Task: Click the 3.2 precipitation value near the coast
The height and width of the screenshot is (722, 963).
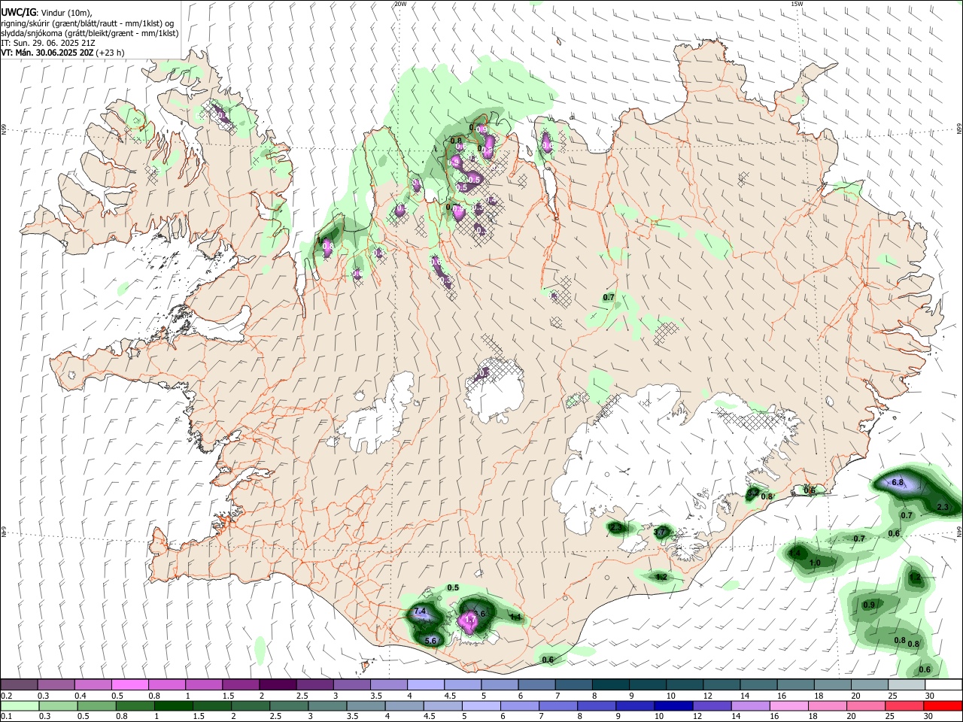Action: point(752,493)
